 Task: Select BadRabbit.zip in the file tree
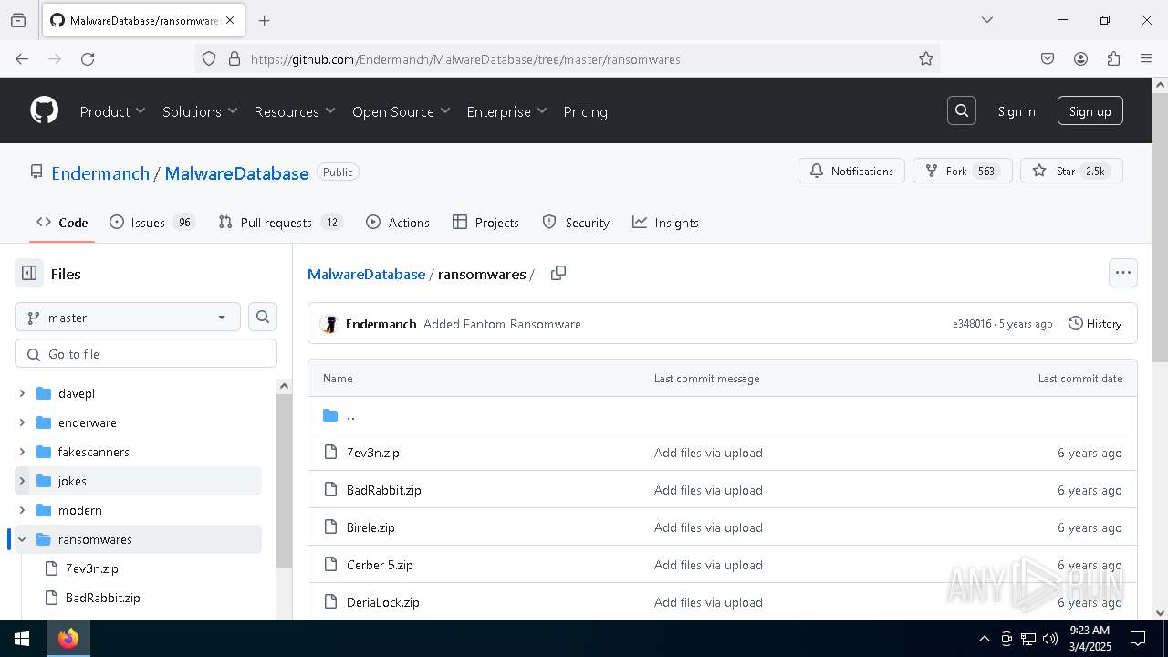click(103, 598)
